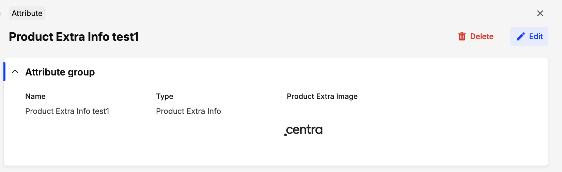
Task: Select the Type value Product Extra Info
Action: [188, 111]
